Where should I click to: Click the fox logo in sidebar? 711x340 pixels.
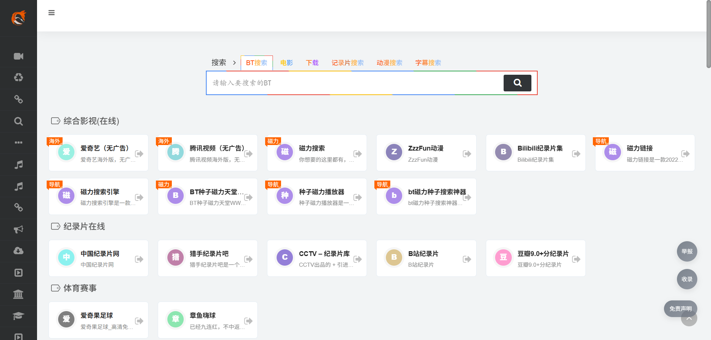[x=19, y=18]
